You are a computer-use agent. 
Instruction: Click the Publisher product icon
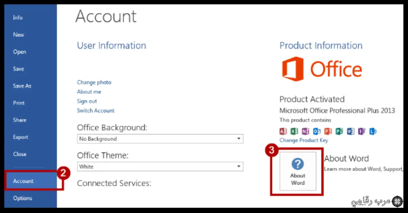[339, 131]
